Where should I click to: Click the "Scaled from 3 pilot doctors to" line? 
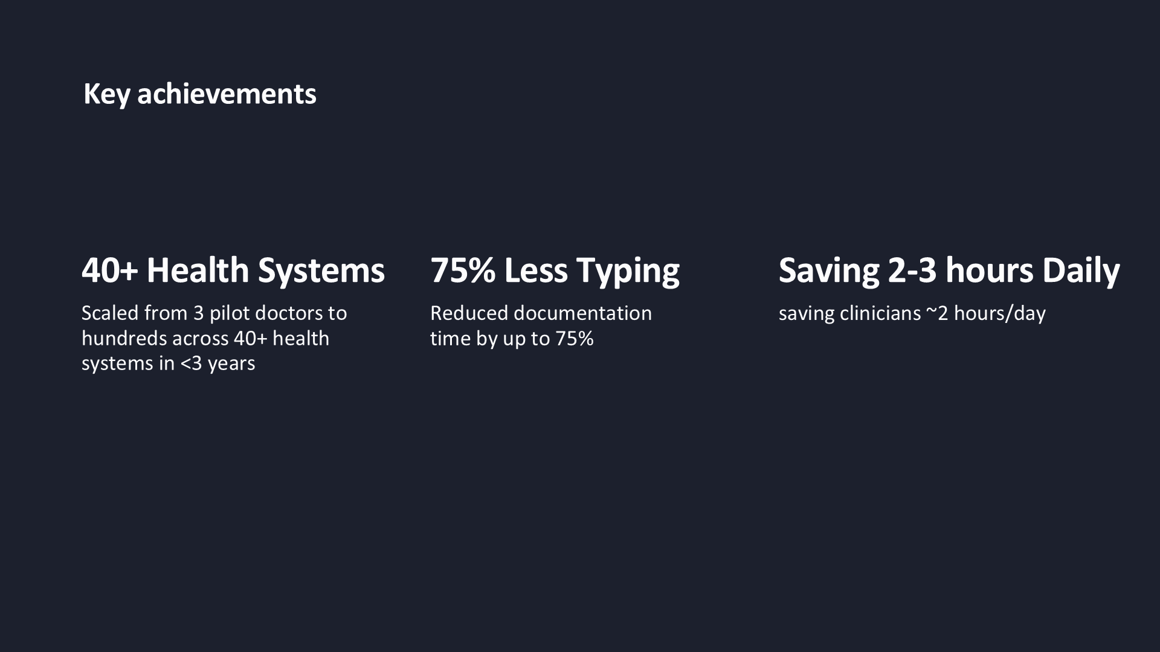coord(214,313)
